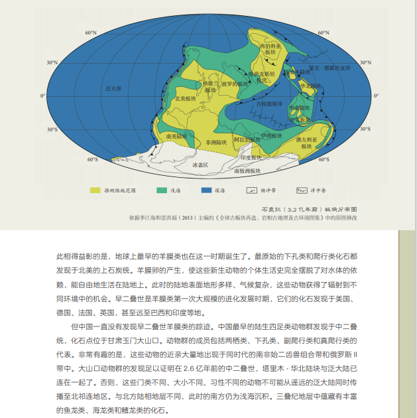Click the source line citing 李江海和姜洪福（2013）
Screen dimensions: 417x418
click(243, 218)
